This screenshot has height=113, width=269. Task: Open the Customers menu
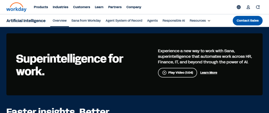[81, 7]
